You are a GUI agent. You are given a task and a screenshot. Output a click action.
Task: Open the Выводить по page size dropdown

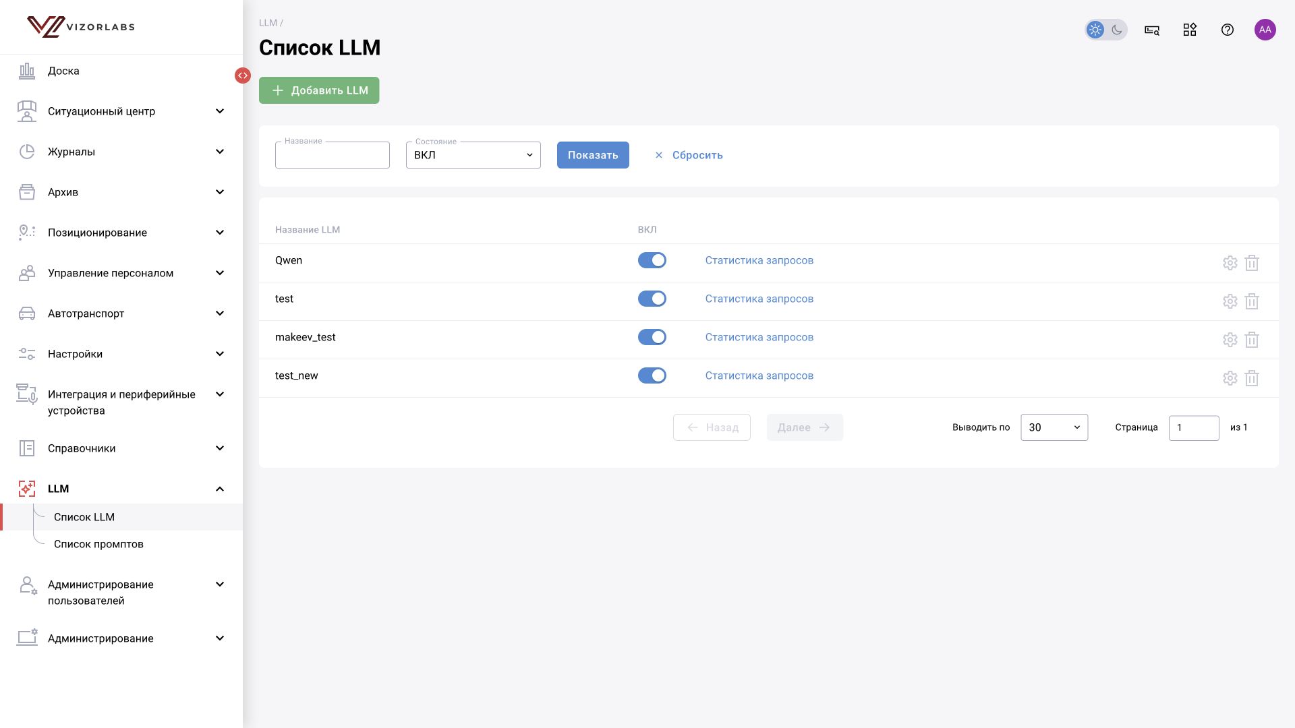point(1054,427)
